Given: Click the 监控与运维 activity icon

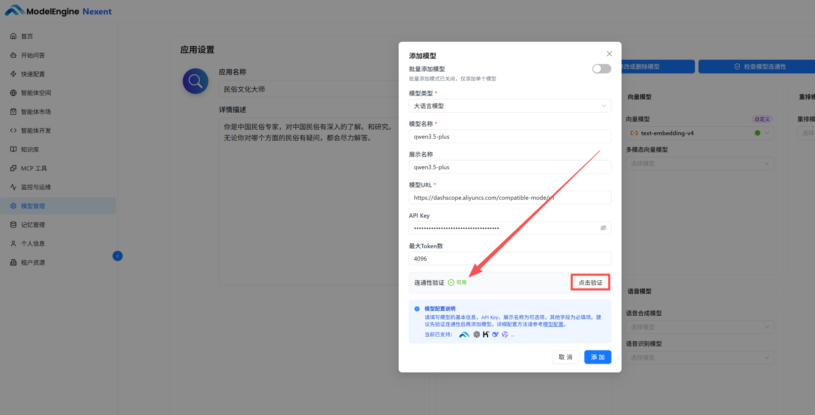Looking at the screenshot, I should pos(13,187).
